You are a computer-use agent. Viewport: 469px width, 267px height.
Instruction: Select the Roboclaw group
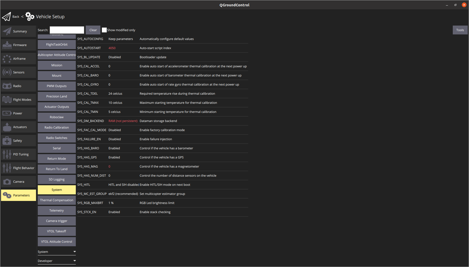57,117
